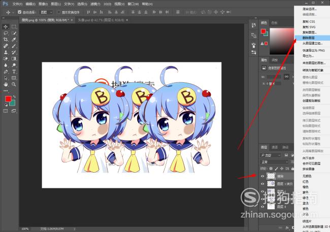This screenshot has width=330, height=232.
Task: Enable the 显示变换控件 checkbox
Action: point(59,12)
